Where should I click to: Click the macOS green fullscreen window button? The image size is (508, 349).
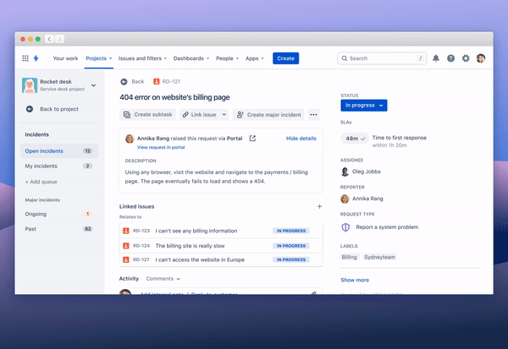(38, 39)
